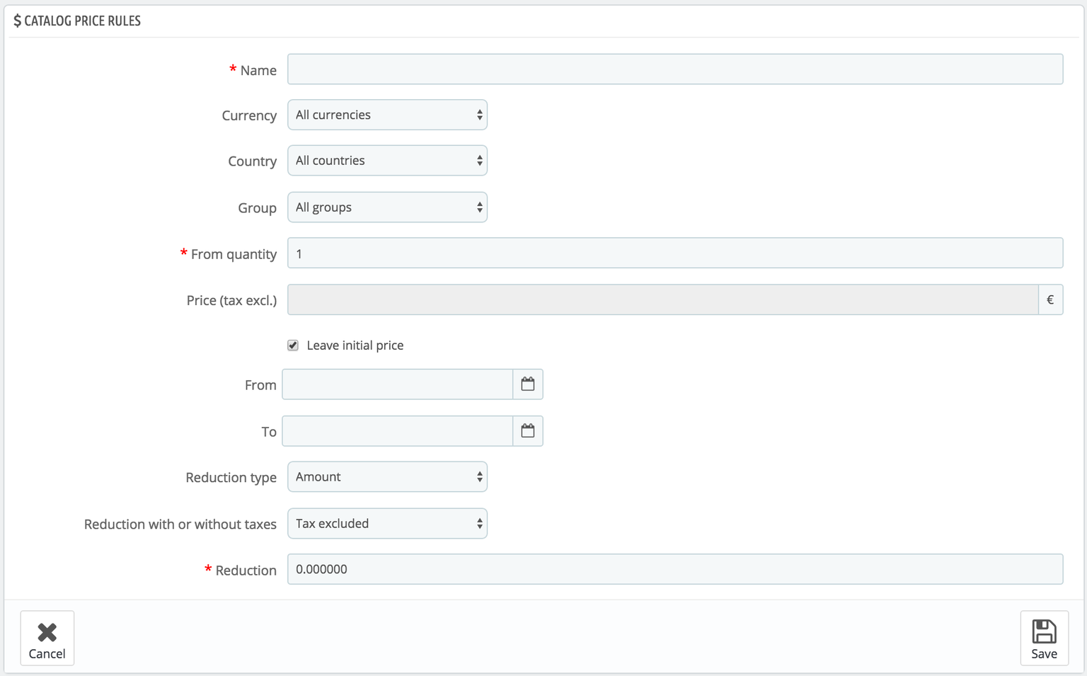Expand the Country selector
The width and height of the screenshot is (1087, 676).
pyautogui.click(x=387, y=161)
